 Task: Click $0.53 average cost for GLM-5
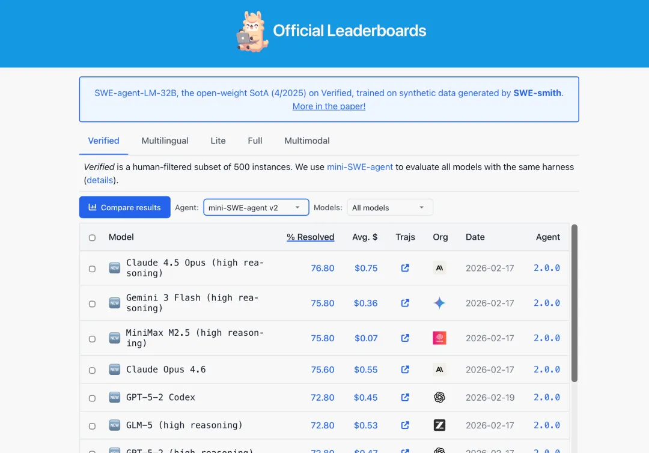tap(365, 425)
